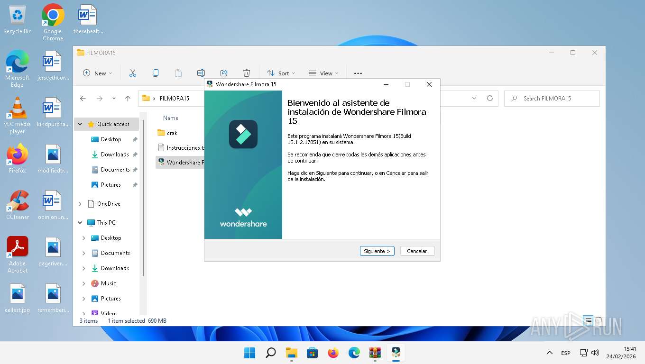Click Copy icon in Explorer toolbar

point(156,73)
